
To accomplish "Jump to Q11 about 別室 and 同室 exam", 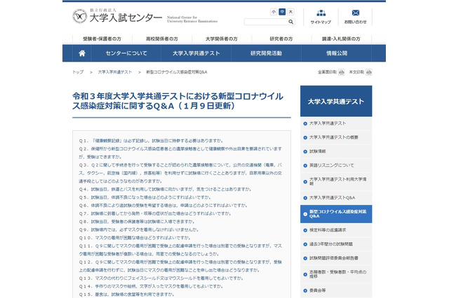I will pos(180,250).
